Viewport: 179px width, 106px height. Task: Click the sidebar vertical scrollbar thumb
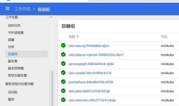51,88
